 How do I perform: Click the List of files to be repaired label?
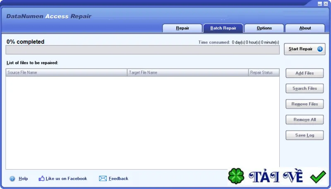(x=32, y=62)
